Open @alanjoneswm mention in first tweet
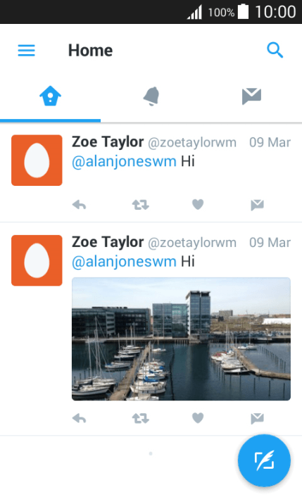The image size is (302, 504). [124, 162]
